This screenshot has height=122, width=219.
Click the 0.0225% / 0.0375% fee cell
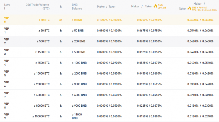click(149, 106)
